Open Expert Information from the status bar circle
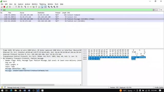This screenshot has height=92, width=164. point(2,87)
